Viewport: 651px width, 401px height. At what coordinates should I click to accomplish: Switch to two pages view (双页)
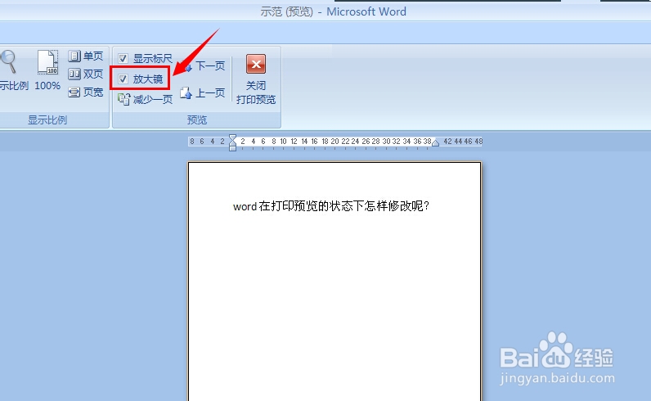click(86, 74)
